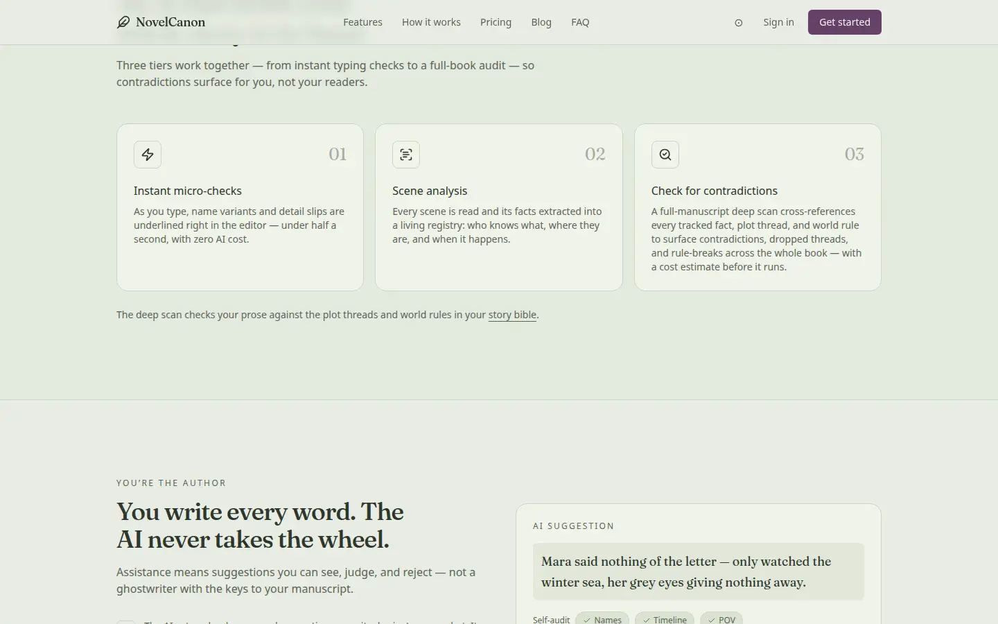Viewport: 998px width, 624px height.
Task: Click the NovelCanon feather logo icon
Action: coord(123,22)
